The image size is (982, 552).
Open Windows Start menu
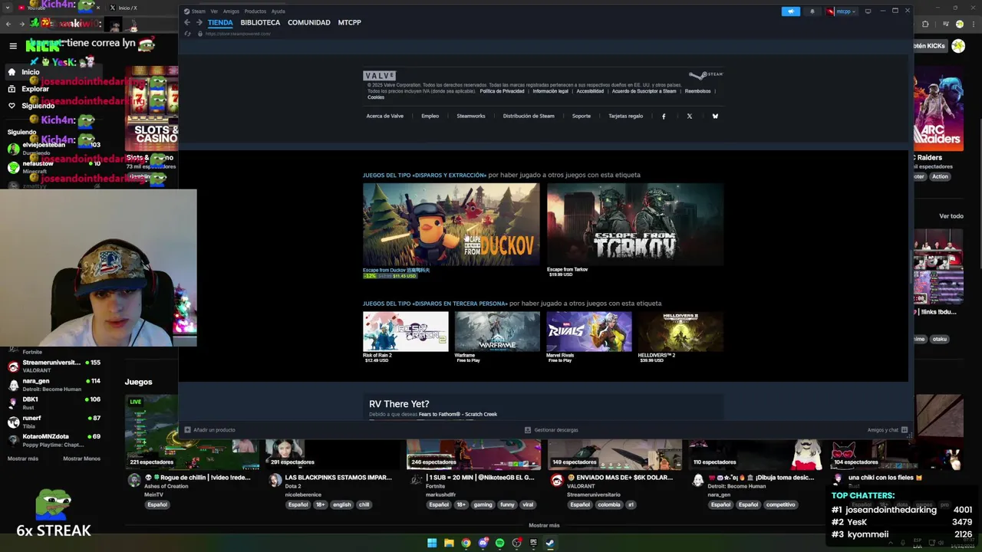click(432, 543)
